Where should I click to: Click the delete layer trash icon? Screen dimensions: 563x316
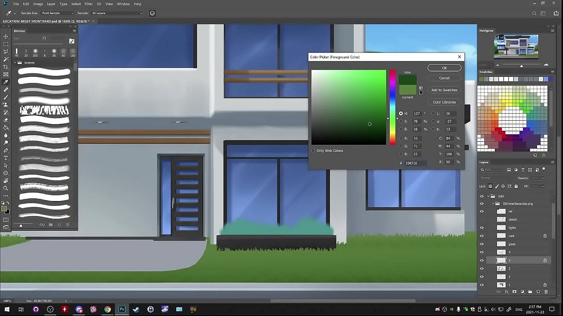(546, 292)
